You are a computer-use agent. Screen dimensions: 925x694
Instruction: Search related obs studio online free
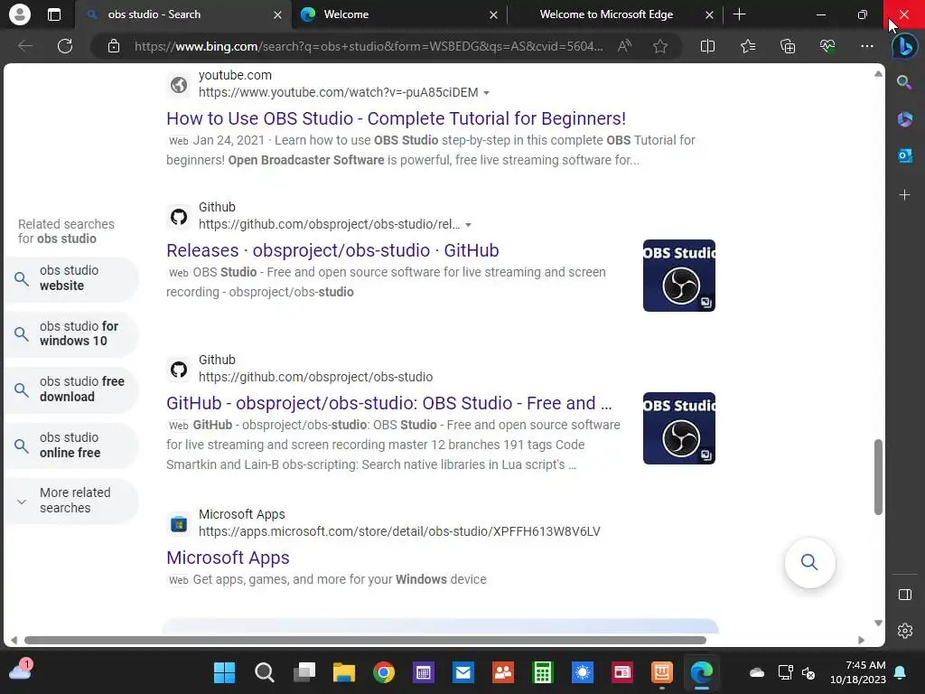[x=70, y=445]
